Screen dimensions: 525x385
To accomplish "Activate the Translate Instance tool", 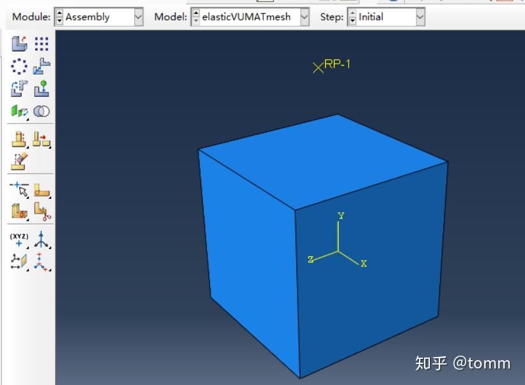I will (40, 66).
